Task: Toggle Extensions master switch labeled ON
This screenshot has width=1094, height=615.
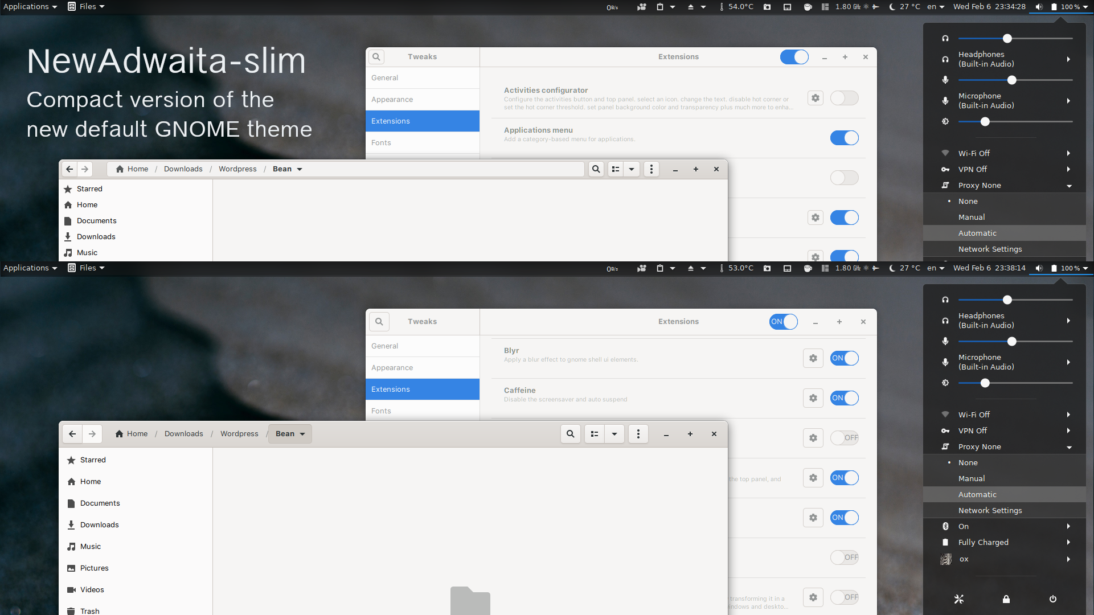Action: point(783,322)
